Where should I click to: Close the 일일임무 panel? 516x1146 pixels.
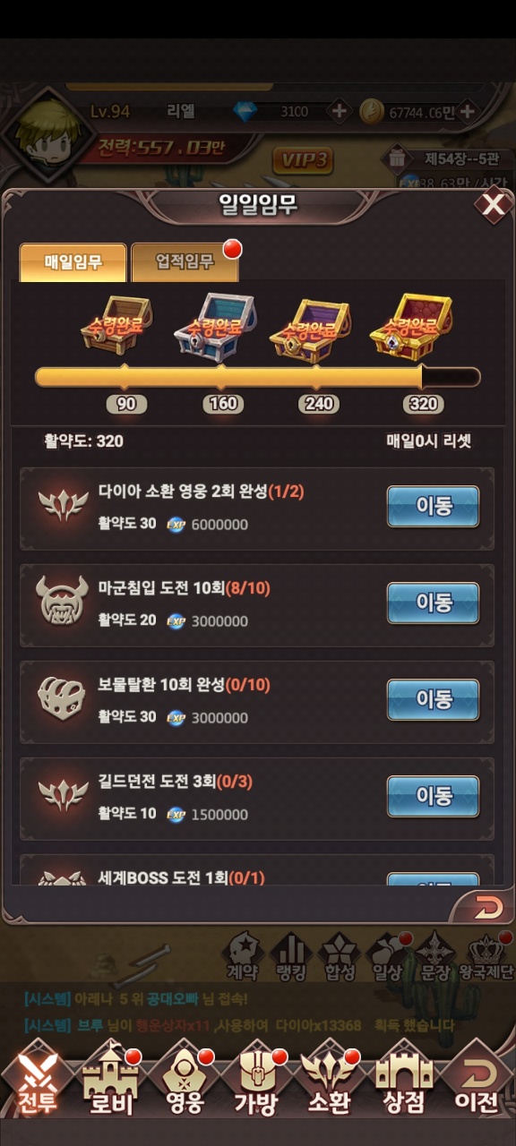(493, 206)
